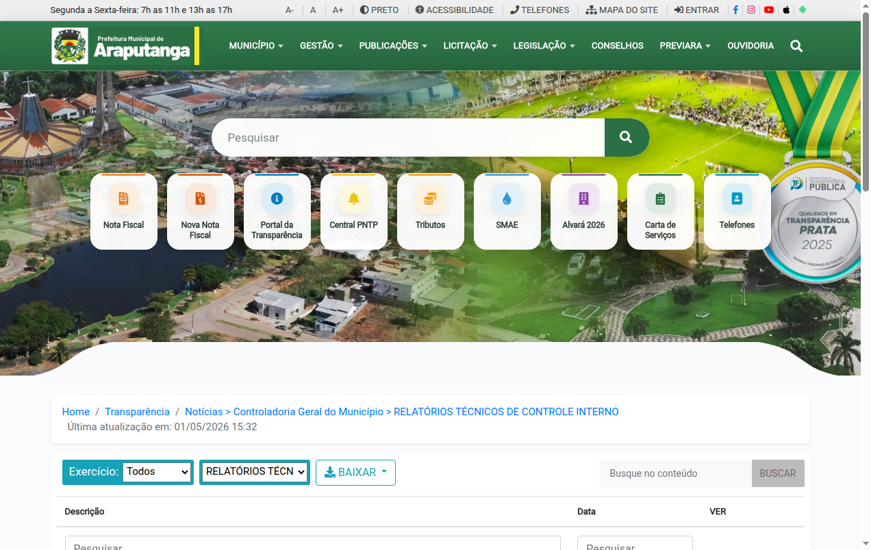Open ACESSIBILIDADE link
Viewport: 871px width, 550px height.
tap(455, 10)
